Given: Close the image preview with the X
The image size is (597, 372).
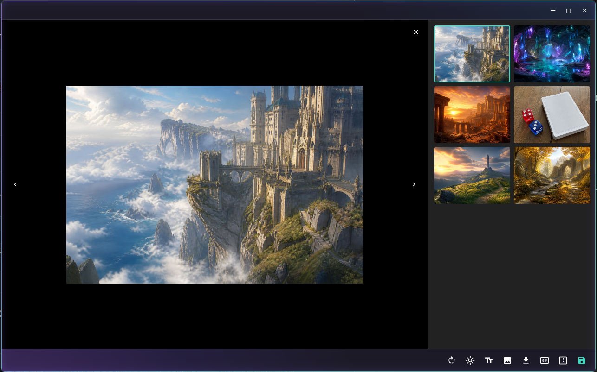Looking at the screenshot, I should tap(416, 32).
